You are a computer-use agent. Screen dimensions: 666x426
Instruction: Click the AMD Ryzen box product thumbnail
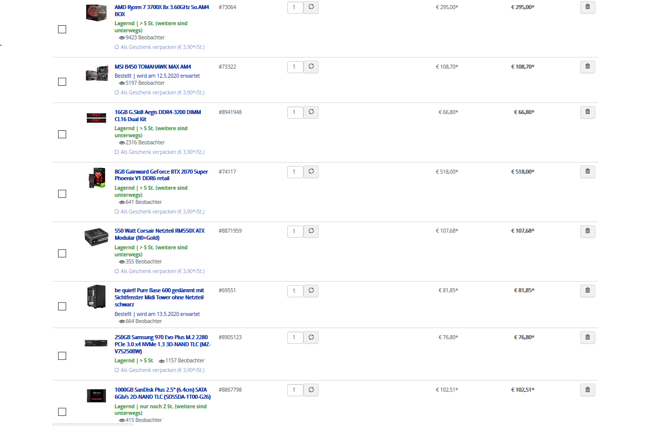pyautogui.click(x=96, y=12)
